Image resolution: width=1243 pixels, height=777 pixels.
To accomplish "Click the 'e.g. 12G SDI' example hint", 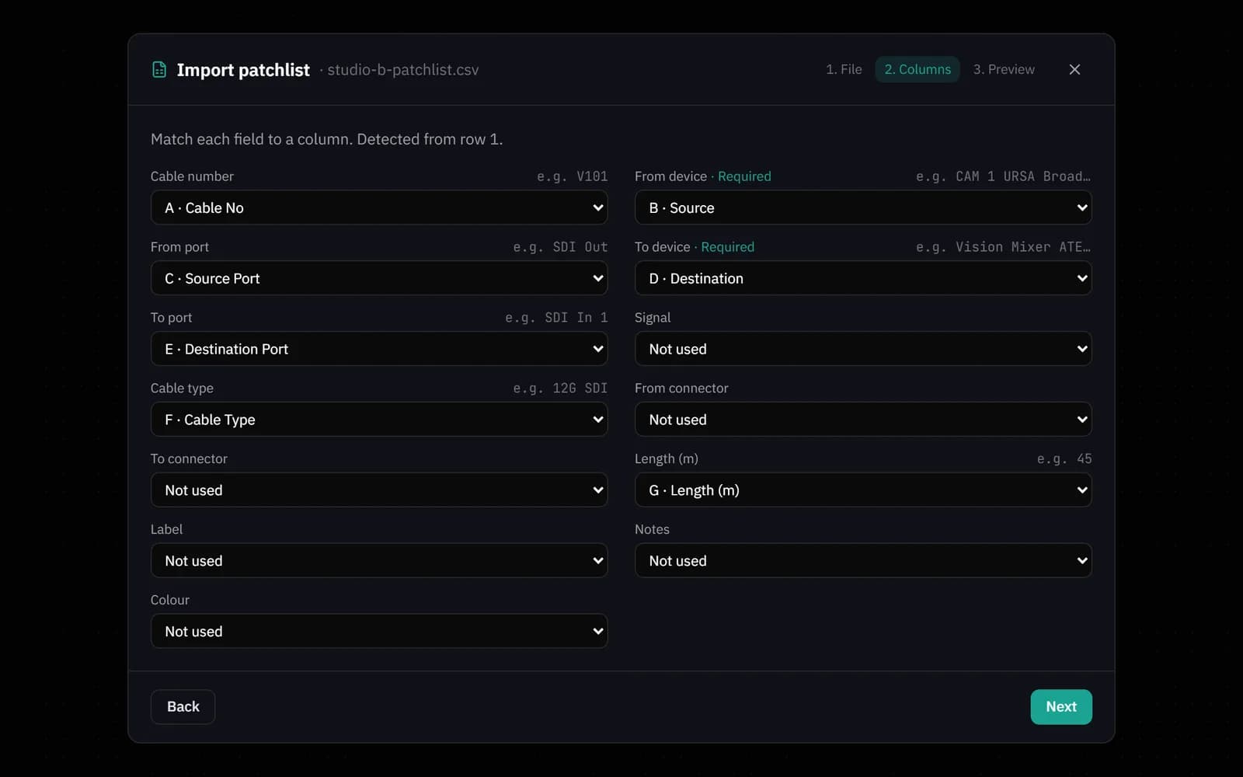I will pyautogui.click(x=560, y=388).
